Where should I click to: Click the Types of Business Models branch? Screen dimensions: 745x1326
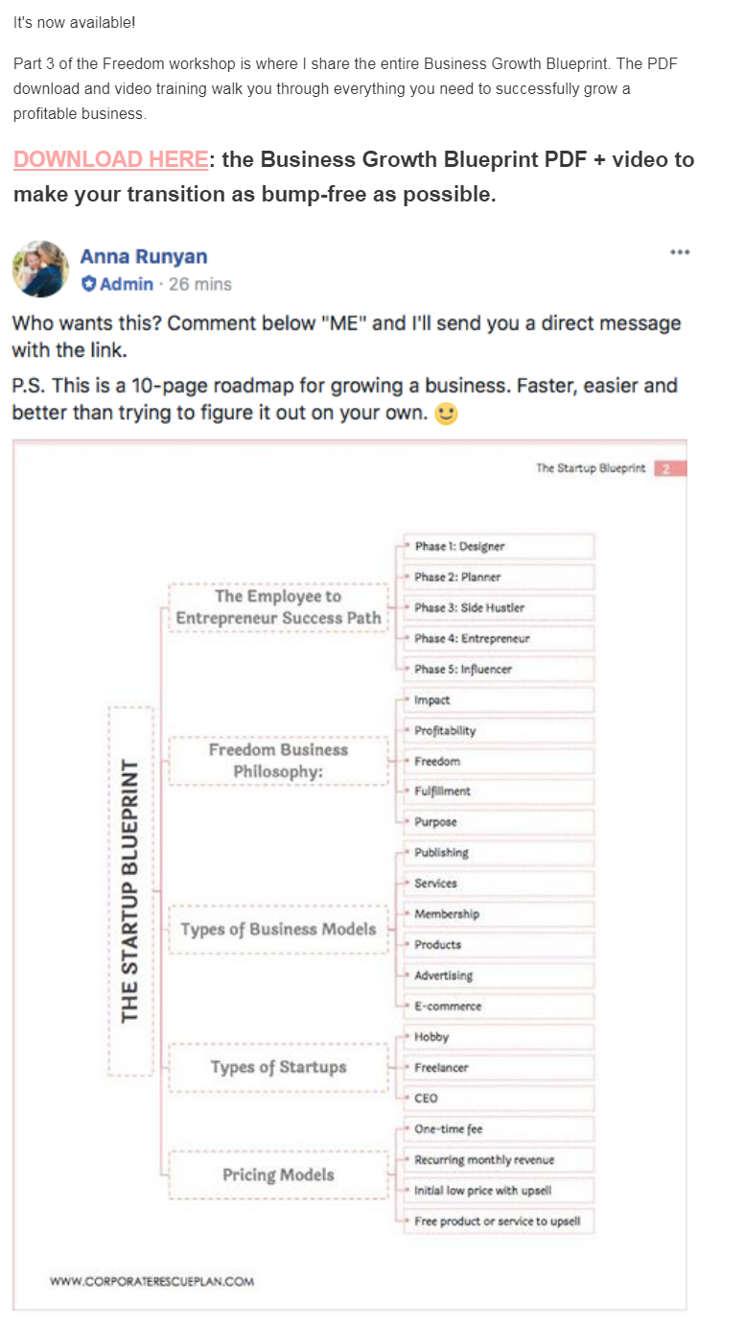tap(277, 929)
